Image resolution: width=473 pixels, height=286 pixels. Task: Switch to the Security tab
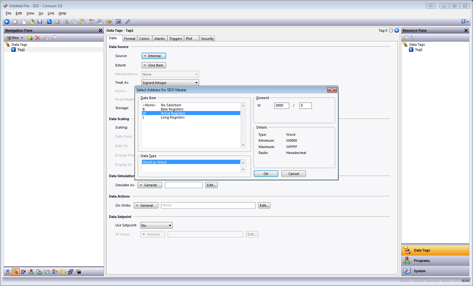[207, 39]
